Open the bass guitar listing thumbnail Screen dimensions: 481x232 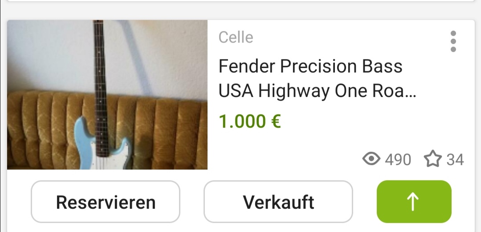click(x=107, y=94)
